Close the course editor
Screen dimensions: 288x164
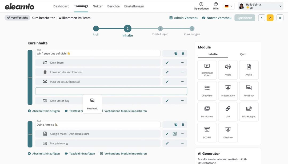(280, 18)
